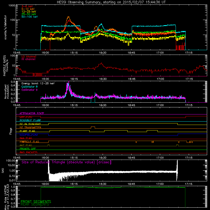The width and height of the screenshot is (210, 210).
Task: Click the '0.9' tick on livetime axis
Action: pos(13,191)
